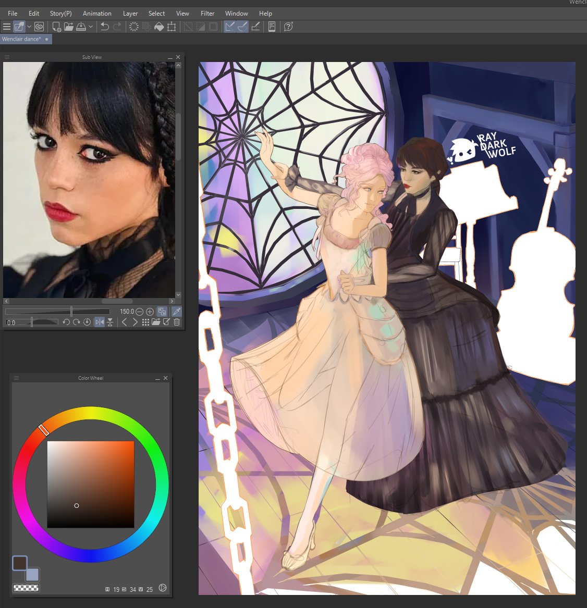Open the Select menu
This screenshot has width=587, height=608.
click(157, 13)
